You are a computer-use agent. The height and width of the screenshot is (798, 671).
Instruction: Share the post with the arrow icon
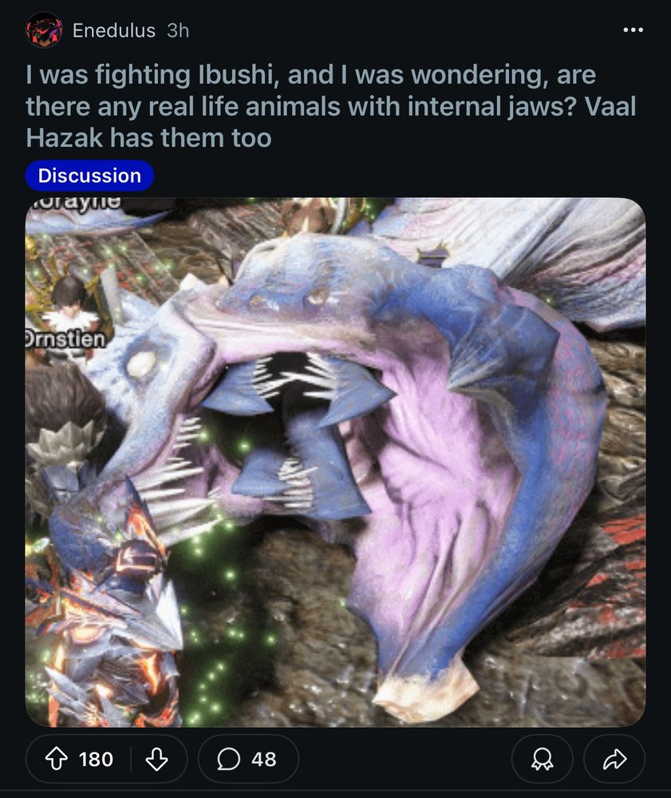pos(614,759)
